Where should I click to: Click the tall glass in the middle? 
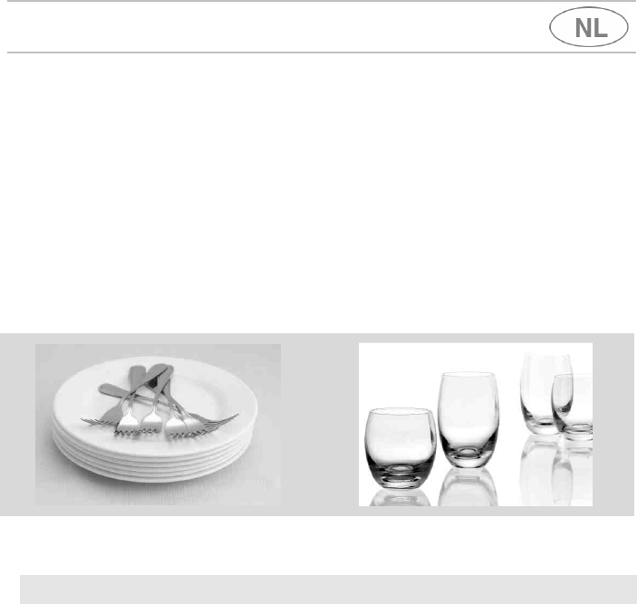[468, 419]
